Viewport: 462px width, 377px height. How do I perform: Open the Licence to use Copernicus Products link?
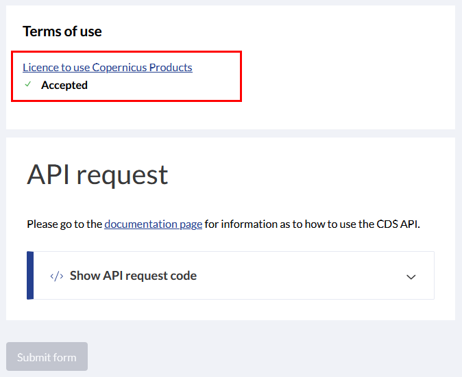(108, 67)
